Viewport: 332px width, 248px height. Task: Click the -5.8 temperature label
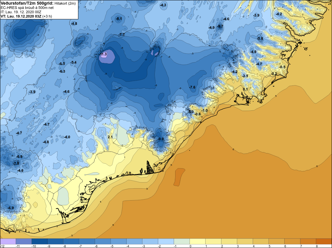pos(260,38)
